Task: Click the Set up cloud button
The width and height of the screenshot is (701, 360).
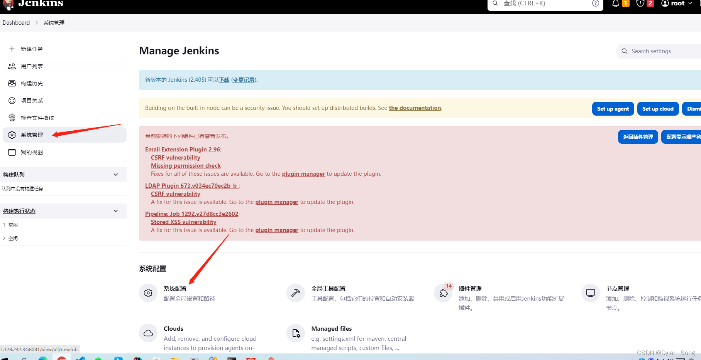Action: point(658,109)
